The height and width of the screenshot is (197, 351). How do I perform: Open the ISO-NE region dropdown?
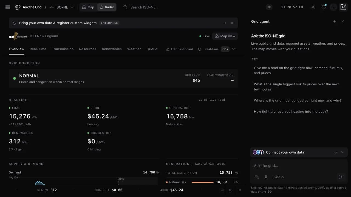point(61,7)
